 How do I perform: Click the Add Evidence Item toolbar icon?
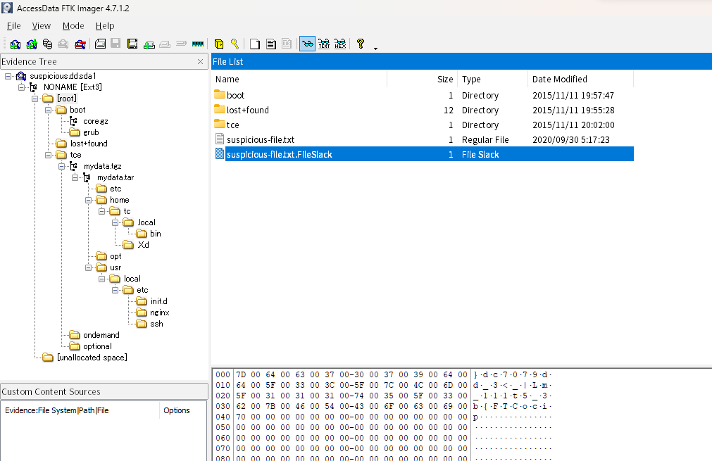pos(15,44)
